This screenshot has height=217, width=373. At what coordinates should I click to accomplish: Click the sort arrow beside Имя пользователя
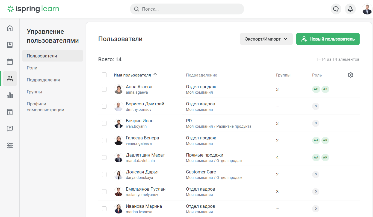coord(155,75)
